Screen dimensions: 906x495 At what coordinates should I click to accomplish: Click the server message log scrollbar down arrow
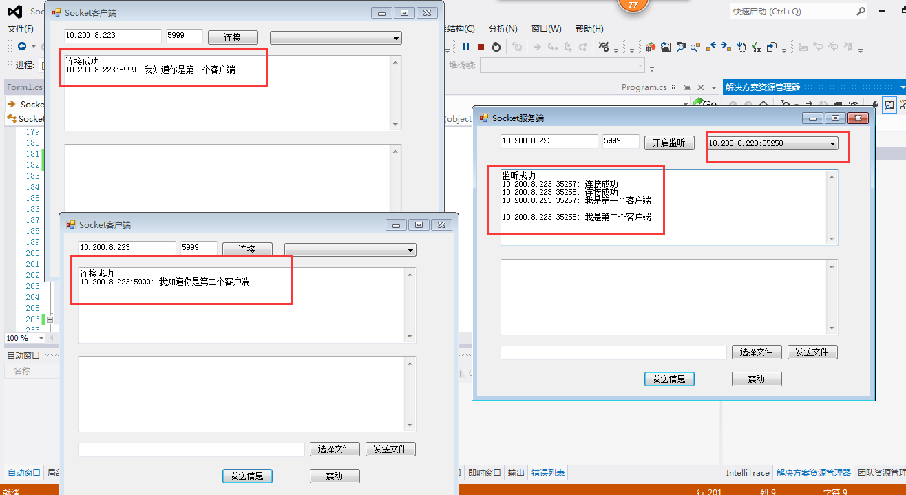pyautogui.click(x=832, y=238)
